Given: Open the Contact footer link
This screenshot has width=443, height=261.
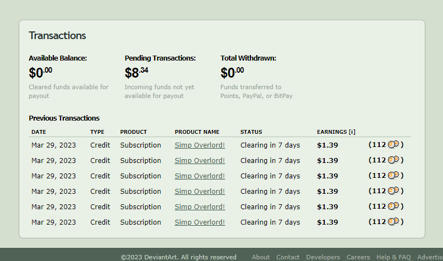Looking at the screenshot, I should point(288,257).
